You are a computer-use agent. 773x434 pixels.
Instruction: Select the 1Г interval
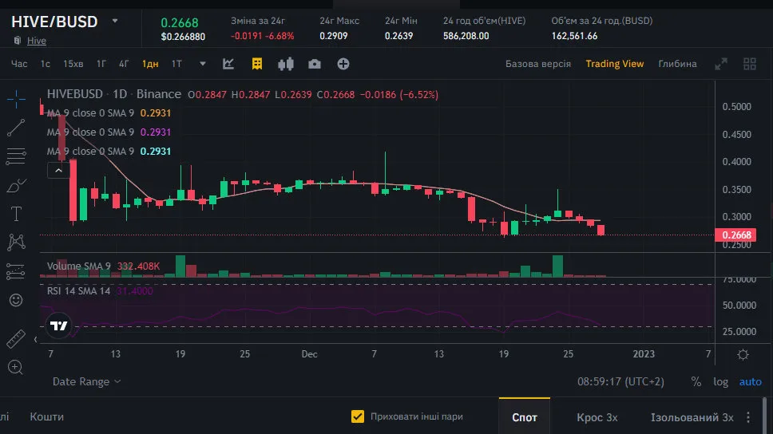[101, 64]
